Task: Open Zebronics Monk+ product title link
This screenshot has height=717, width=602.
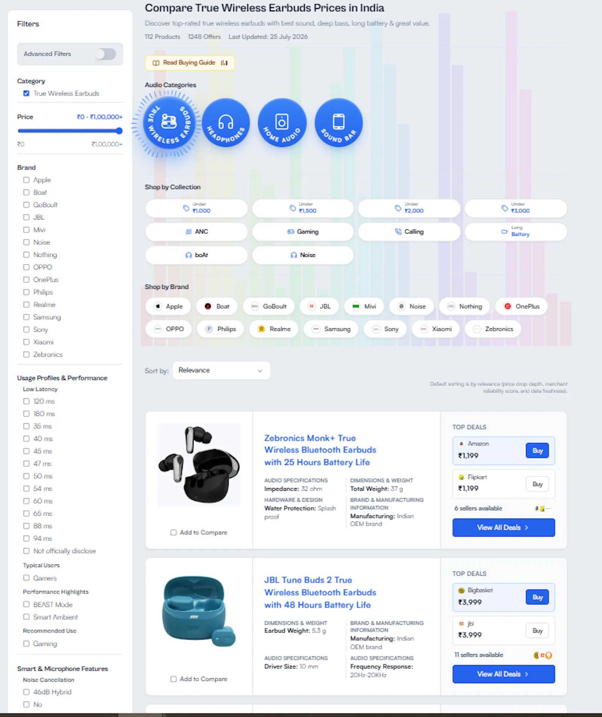Action: [320, 450]
